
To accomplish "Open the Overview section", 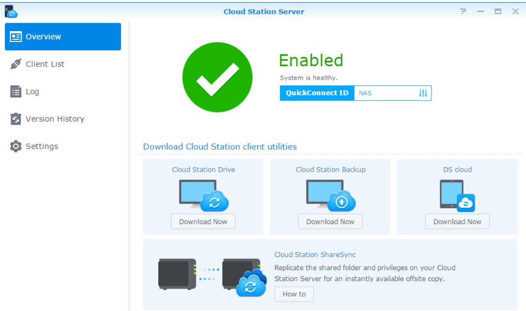I will tap(63, 37).
